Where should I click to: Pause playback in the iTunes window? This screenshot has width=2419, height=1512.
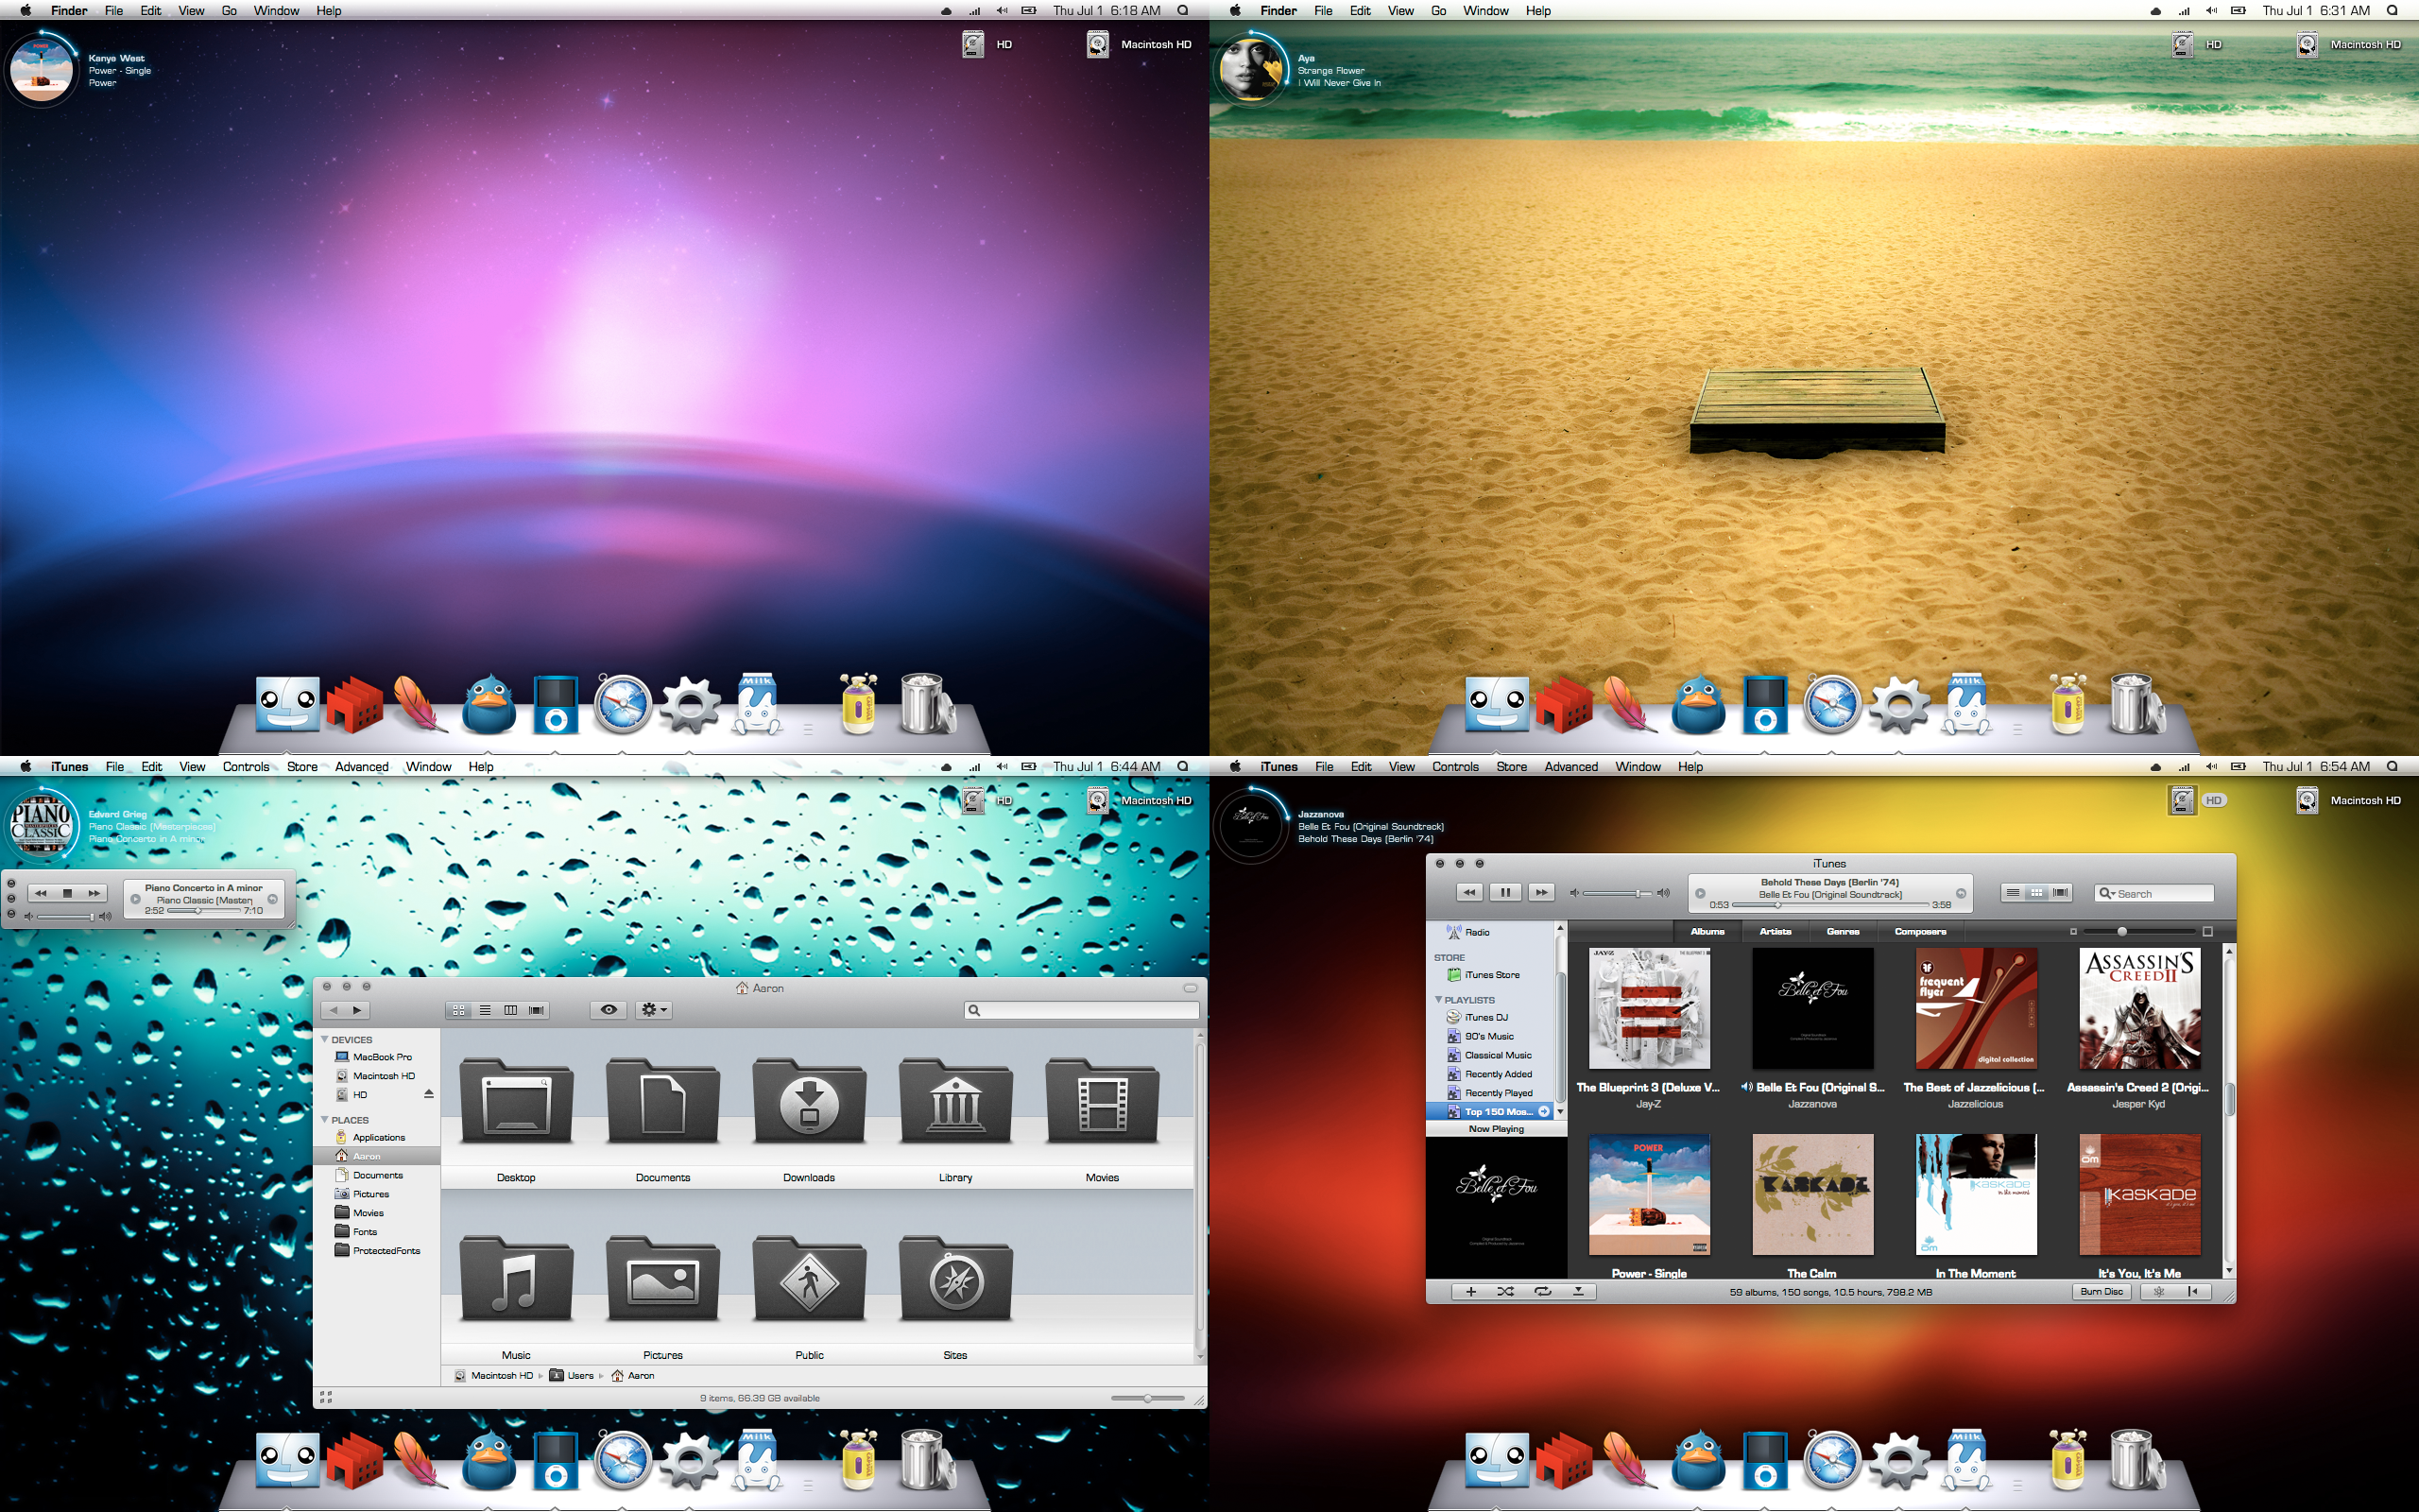pos(1505,892)
